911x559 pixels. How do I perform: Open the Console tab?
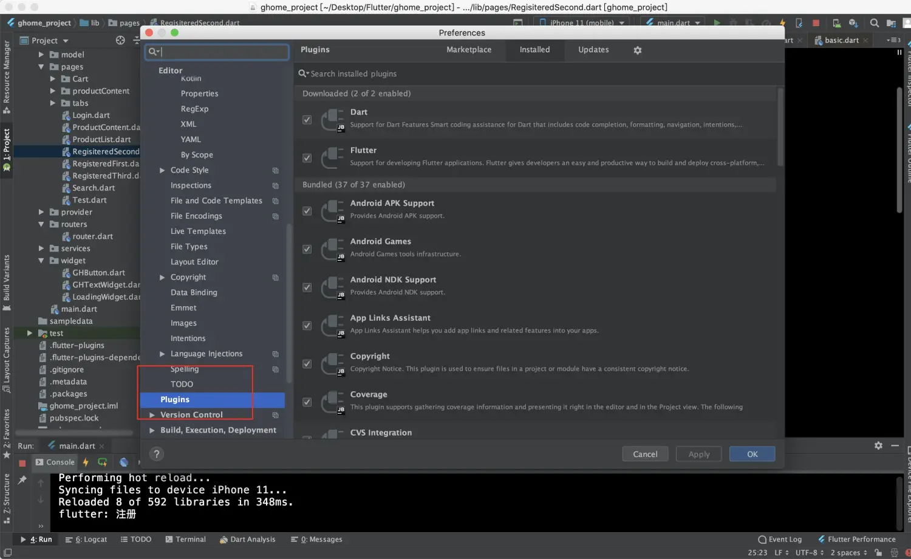55,462
